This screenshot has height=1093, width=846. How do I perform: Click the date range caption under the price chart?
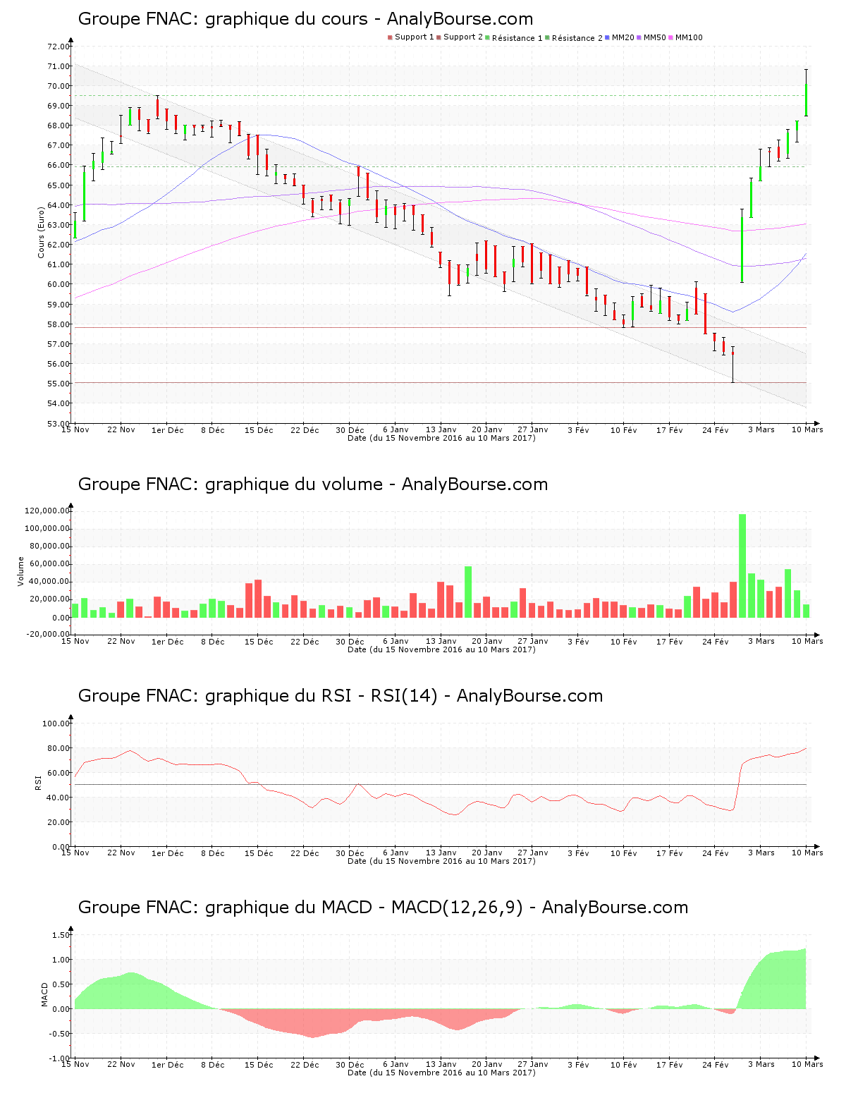(x=441, y=438)
